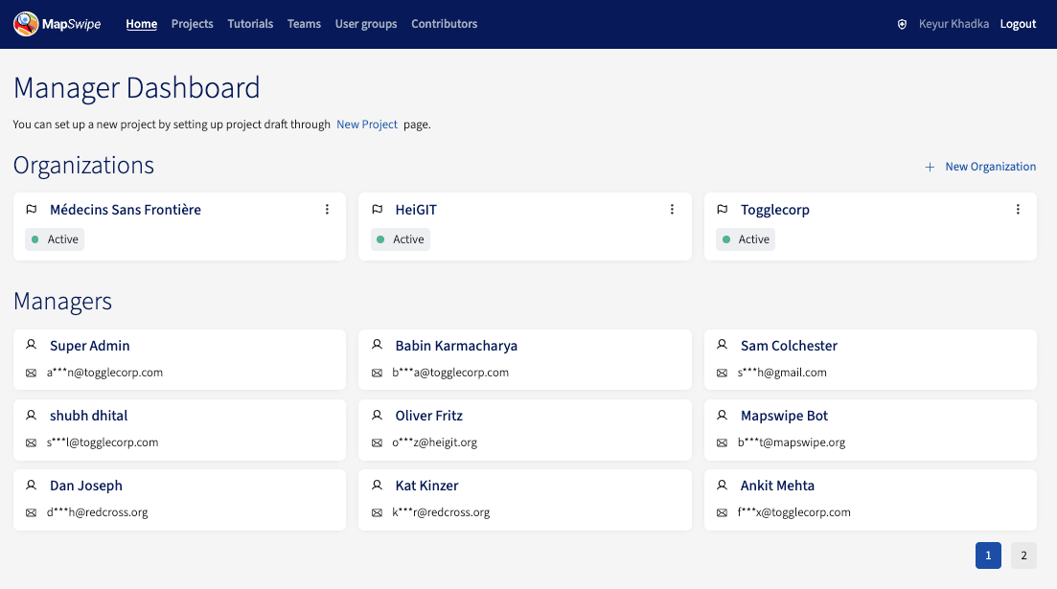
Task: Click the envelope icon beside Oliver Fritz's email
Action: 377,442
